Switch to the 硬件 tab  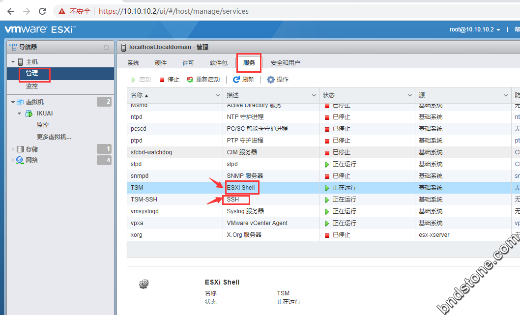click(x=161, y=63)
